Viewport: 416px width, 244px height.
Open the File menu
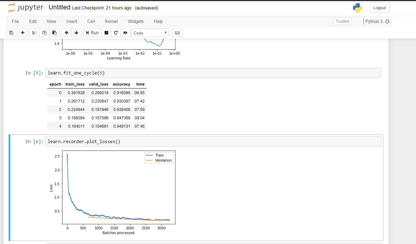tap(15, 21)
